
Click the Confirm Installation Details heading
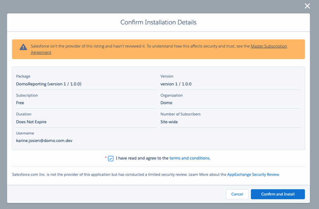click(x=158, y=22)
